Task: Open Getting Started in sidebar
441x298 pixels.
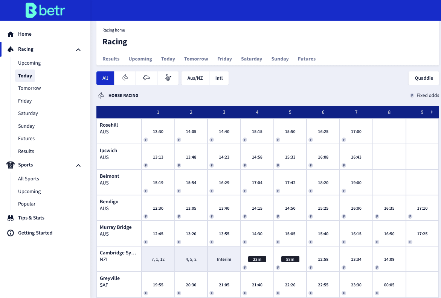Action: (35, 233)
